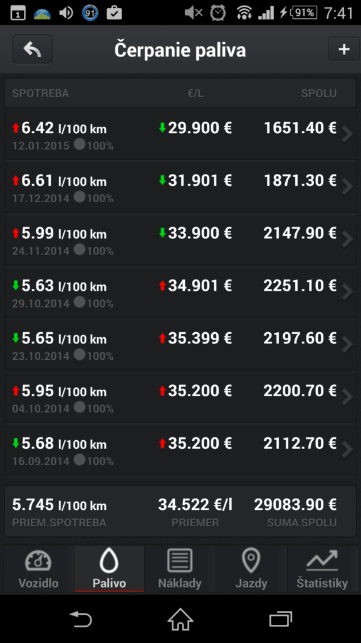
Task: Expand the 24.11.2014 entry chevron
Action: (x=347, y=239)
